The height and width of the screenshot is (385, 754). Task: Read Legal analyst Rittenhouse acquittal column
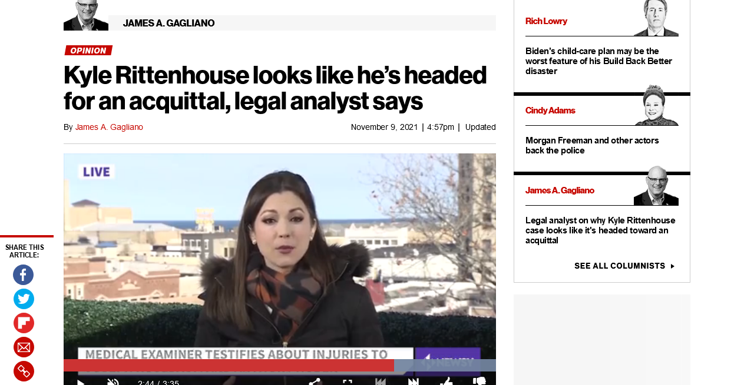(600, 230)
